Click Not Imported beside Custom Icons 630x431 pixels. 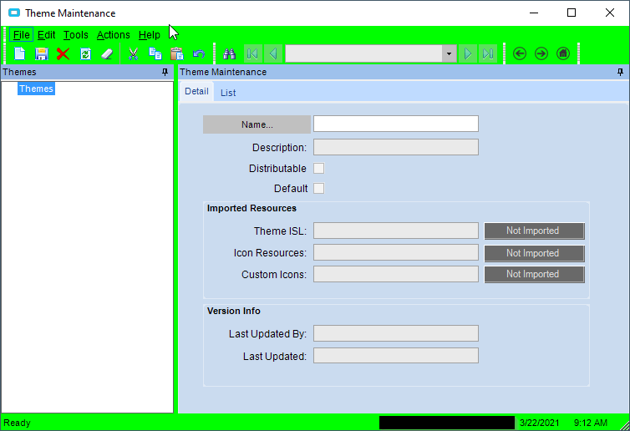(535, 274)
